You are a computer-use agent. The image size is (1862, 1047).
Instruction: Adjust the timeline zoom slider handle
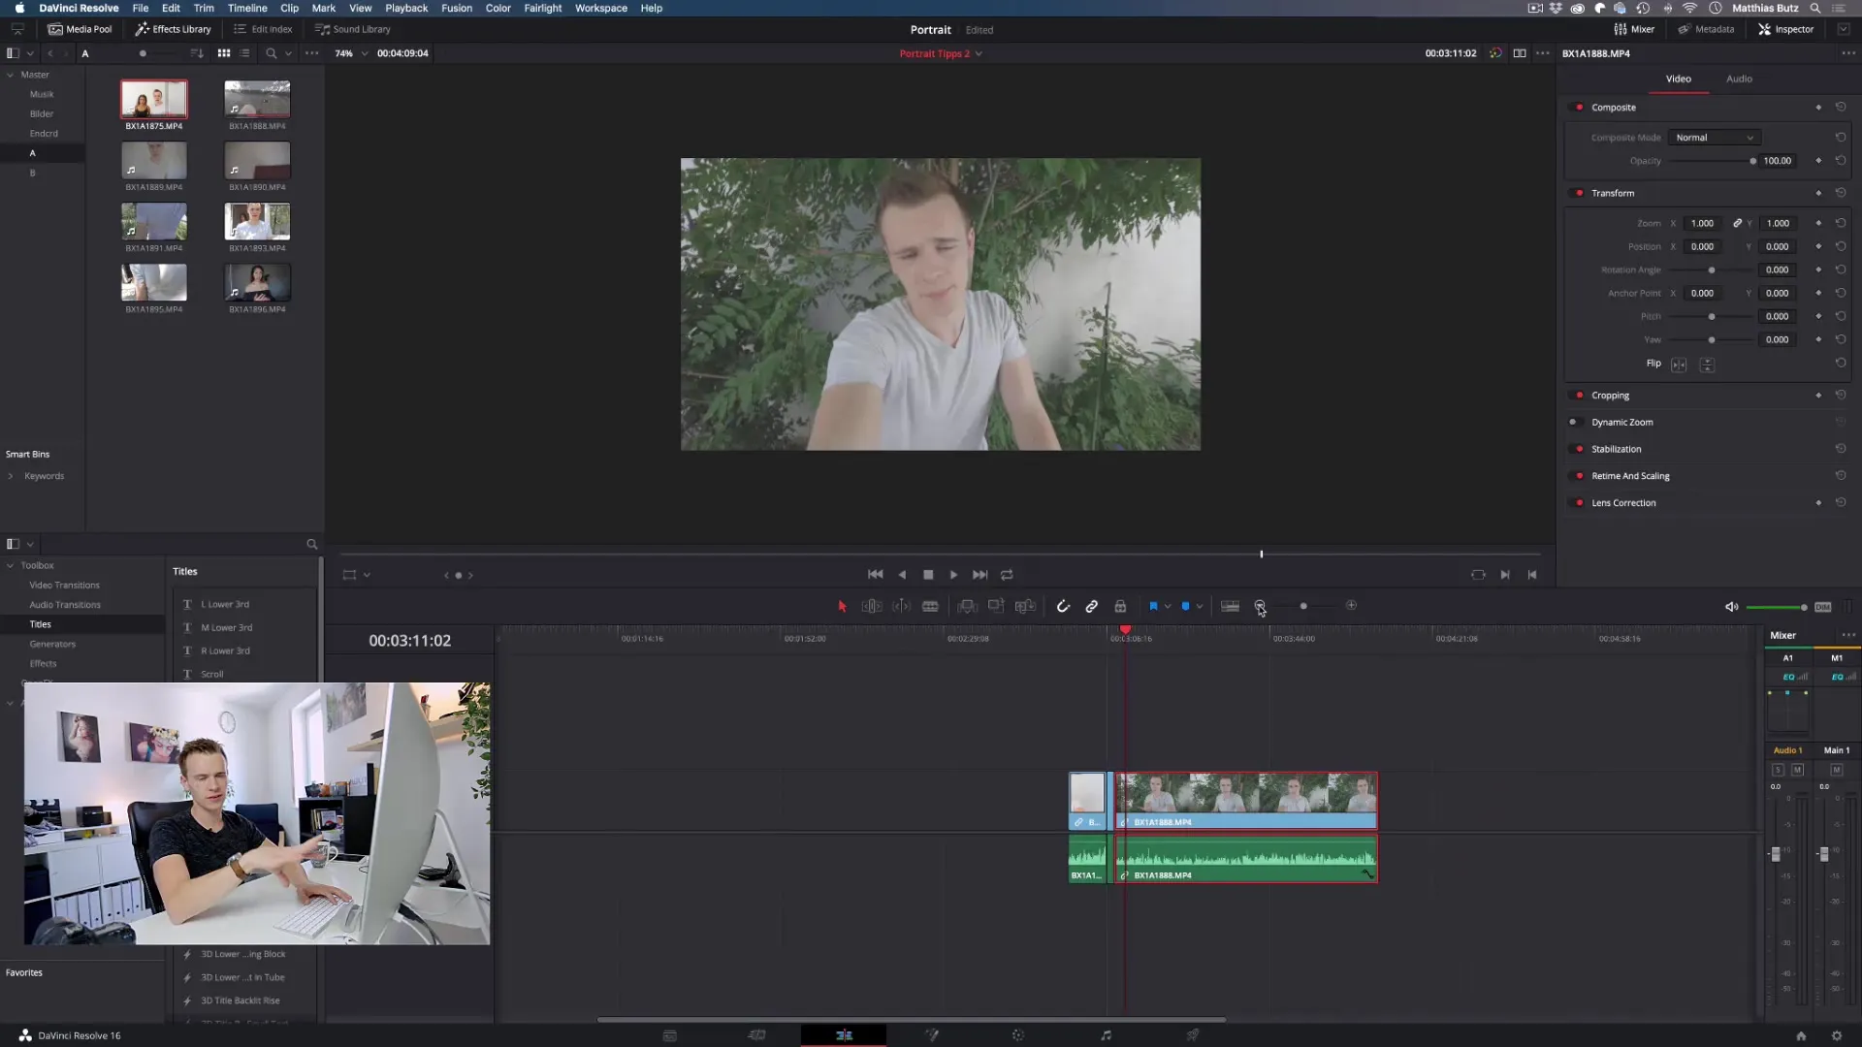point(1303,606)
